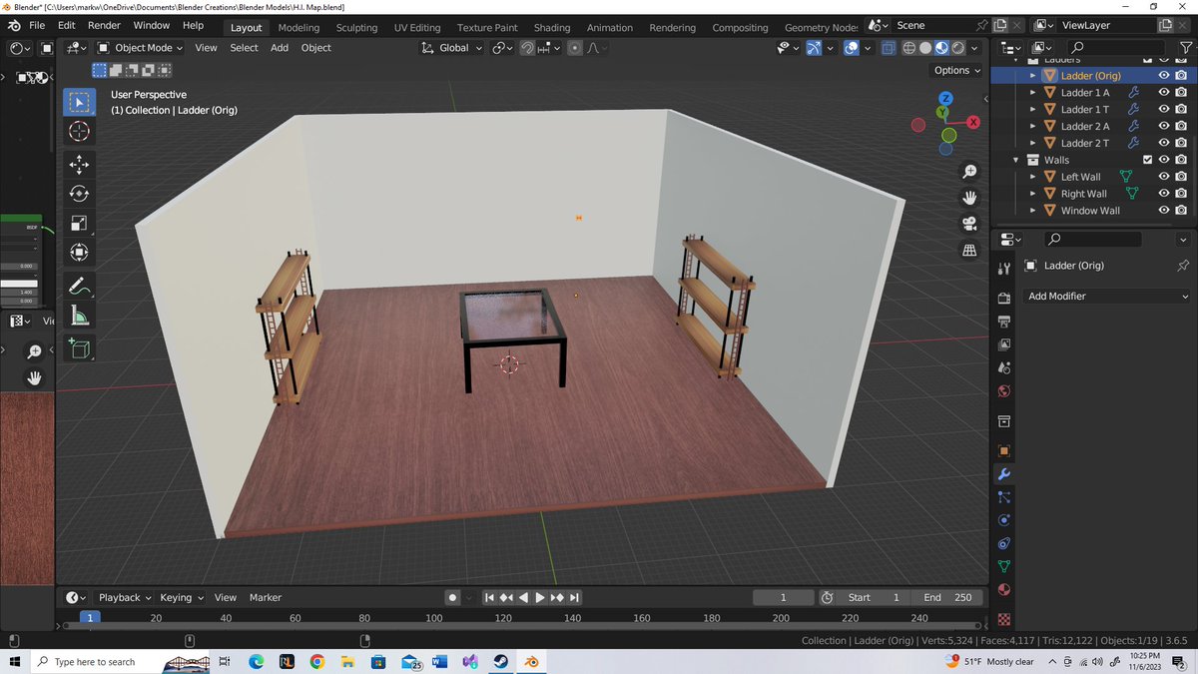The height and width of the screenshot is (674, 1198).
Task: Open the Object Mode dropdown
Action: pyautogui.click(x=140, y=48)
